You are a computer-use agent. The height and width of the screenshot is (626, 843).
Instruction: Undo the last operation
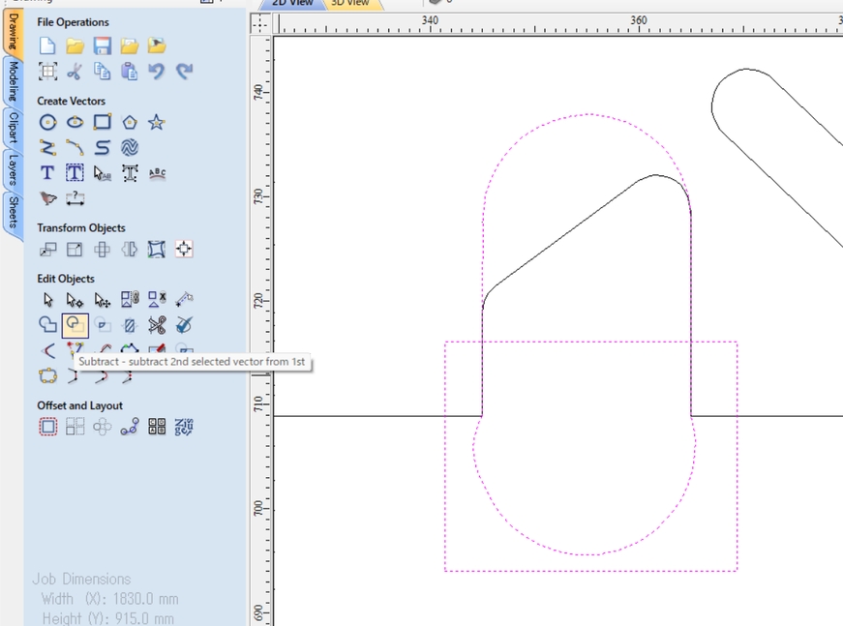pyautogui.click(x=157, y=71)
